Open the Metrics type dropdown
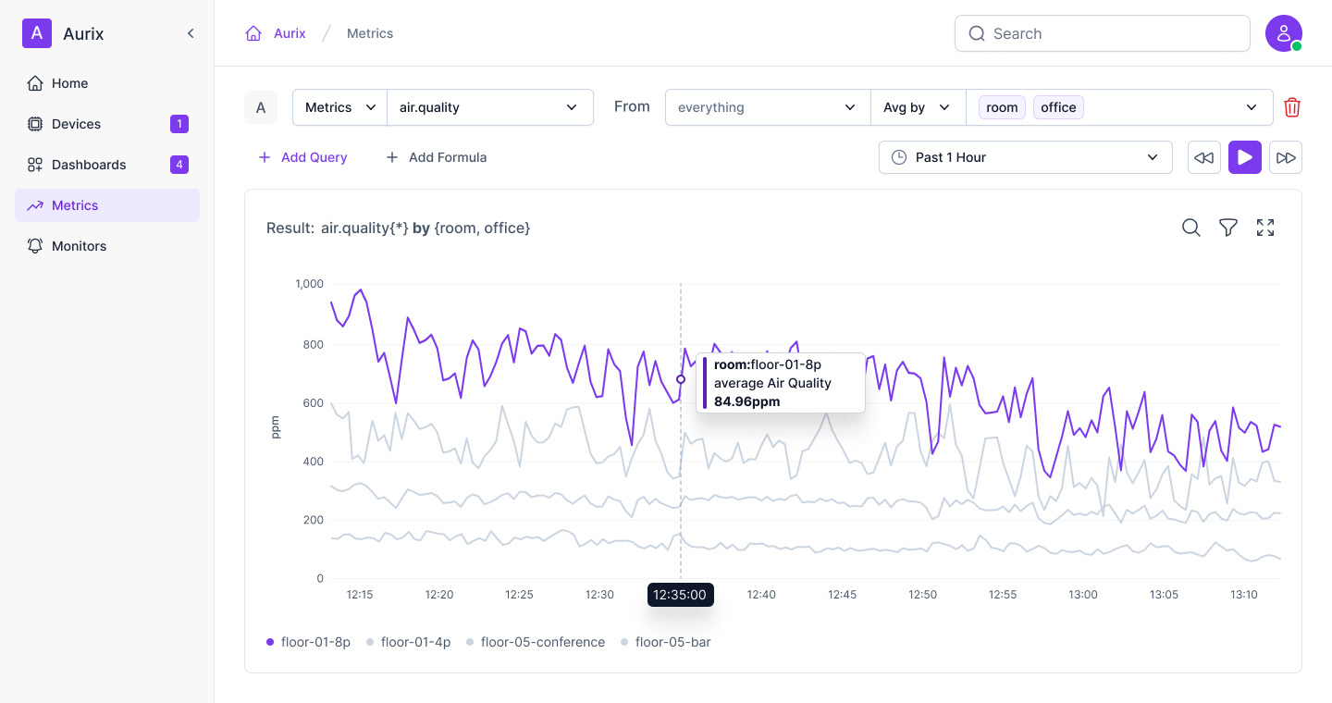This screenshot has width=1332, height=703. pos(339,107)
